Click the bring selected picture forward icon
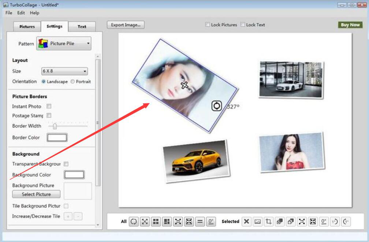 point(280,222)
